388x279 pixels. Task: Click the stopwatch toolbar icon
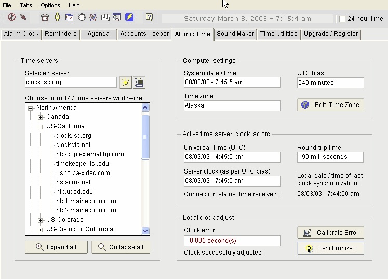(x=82, y=18)
